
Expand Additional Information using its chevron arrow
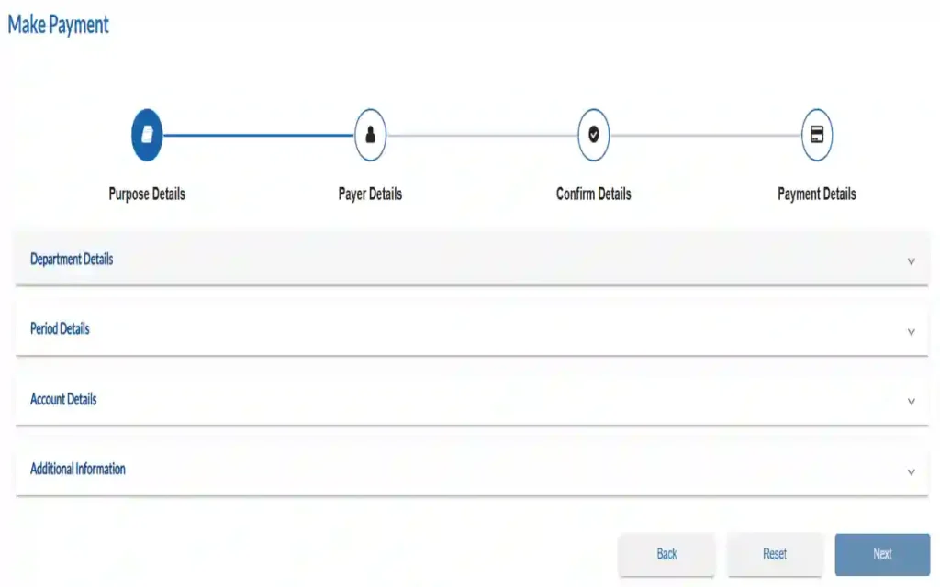pyautogui.click(x=911, y=472)
